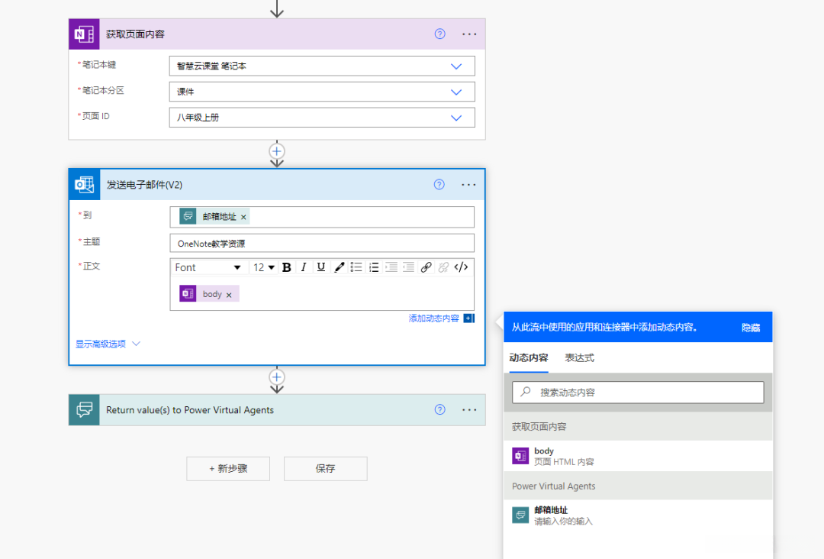Select the text highlight color pen tool

click(339, 268)
